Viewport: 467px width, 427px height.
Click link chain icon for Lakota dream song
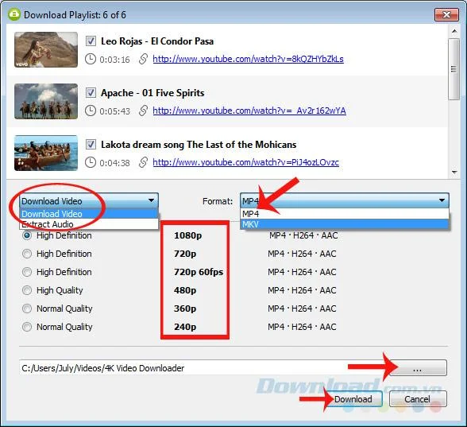point(143,162)
